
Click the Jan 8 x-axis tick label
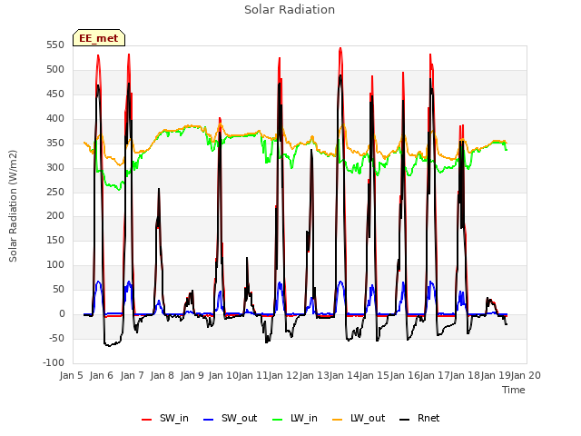(x=162, y=375)
